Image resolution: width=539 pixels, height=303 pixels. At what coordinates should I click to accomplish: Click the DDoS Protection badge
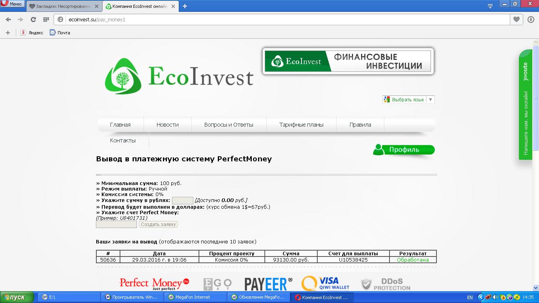coord(386,284)
